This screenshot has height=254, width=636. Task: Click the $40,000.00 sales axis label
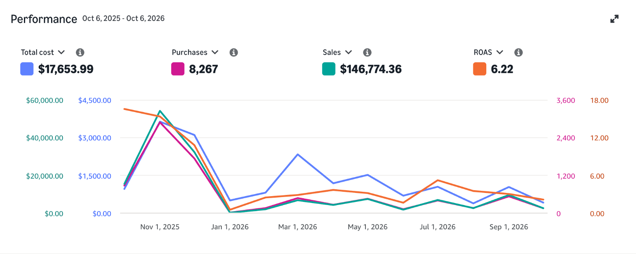pyautogui.click(x=45, y=138)
